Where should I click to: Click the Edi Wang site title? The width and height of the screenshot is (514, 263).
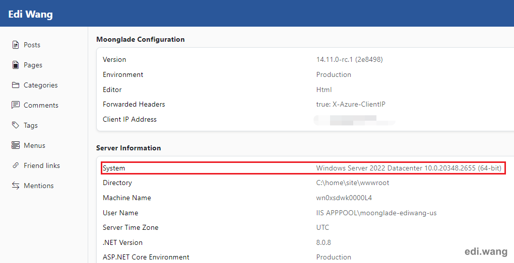tap(30, 14)
